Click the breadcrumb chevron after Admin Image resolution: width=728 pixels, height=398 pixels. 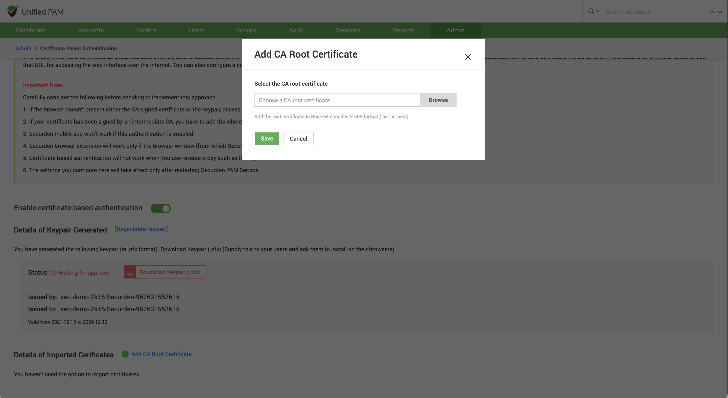tap(36, 49)
